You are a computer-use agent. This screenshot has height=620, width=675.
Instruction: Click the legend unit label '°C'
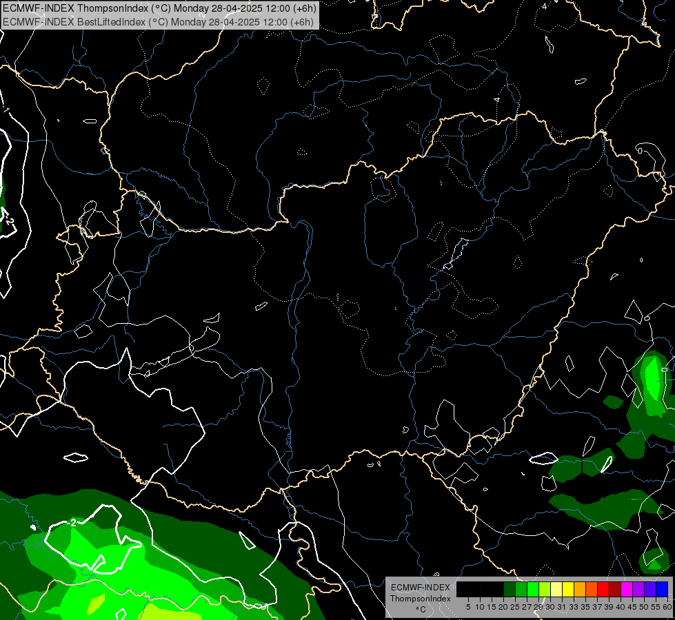pos(421,610)
